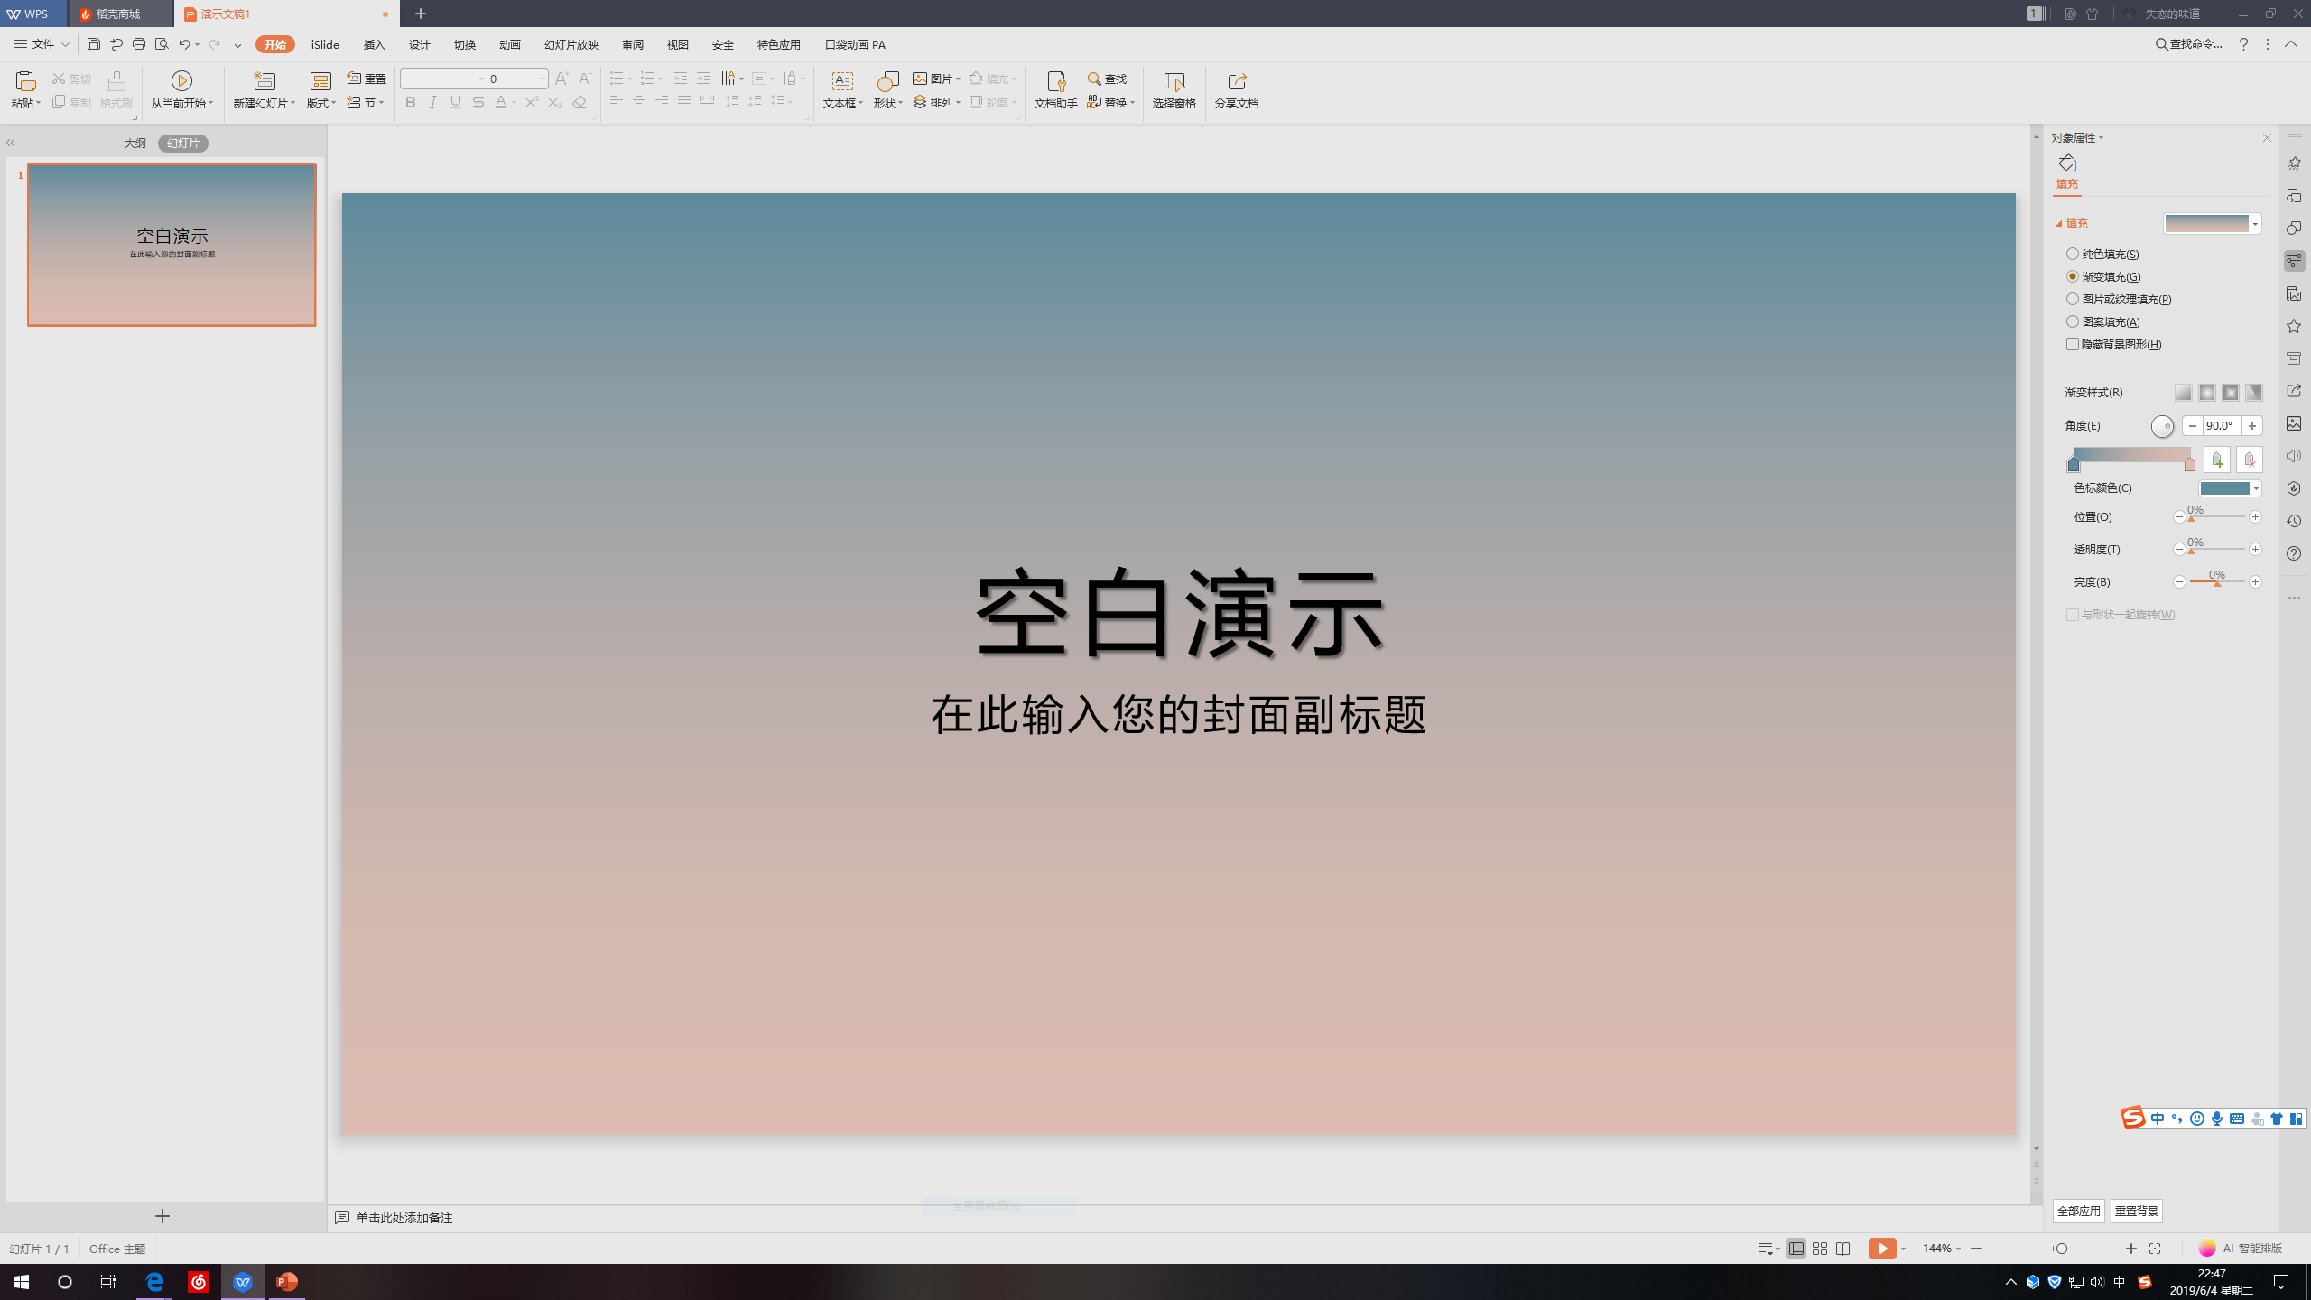
Task: Click the 重置背景 (Reset background) button
Action: pyautogui.click(x=2137, y=1211)
